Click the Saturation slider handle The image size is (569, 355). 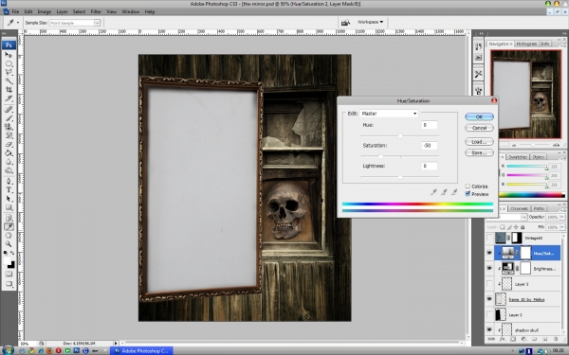pos(380,156)
